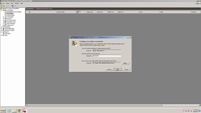Click the blue Help toolbar icon
The width and height of the screenshot is (201, 113).
(13, 6)
